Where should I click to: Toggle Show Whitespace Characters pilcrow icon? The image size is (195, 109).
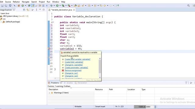point(47,5)
